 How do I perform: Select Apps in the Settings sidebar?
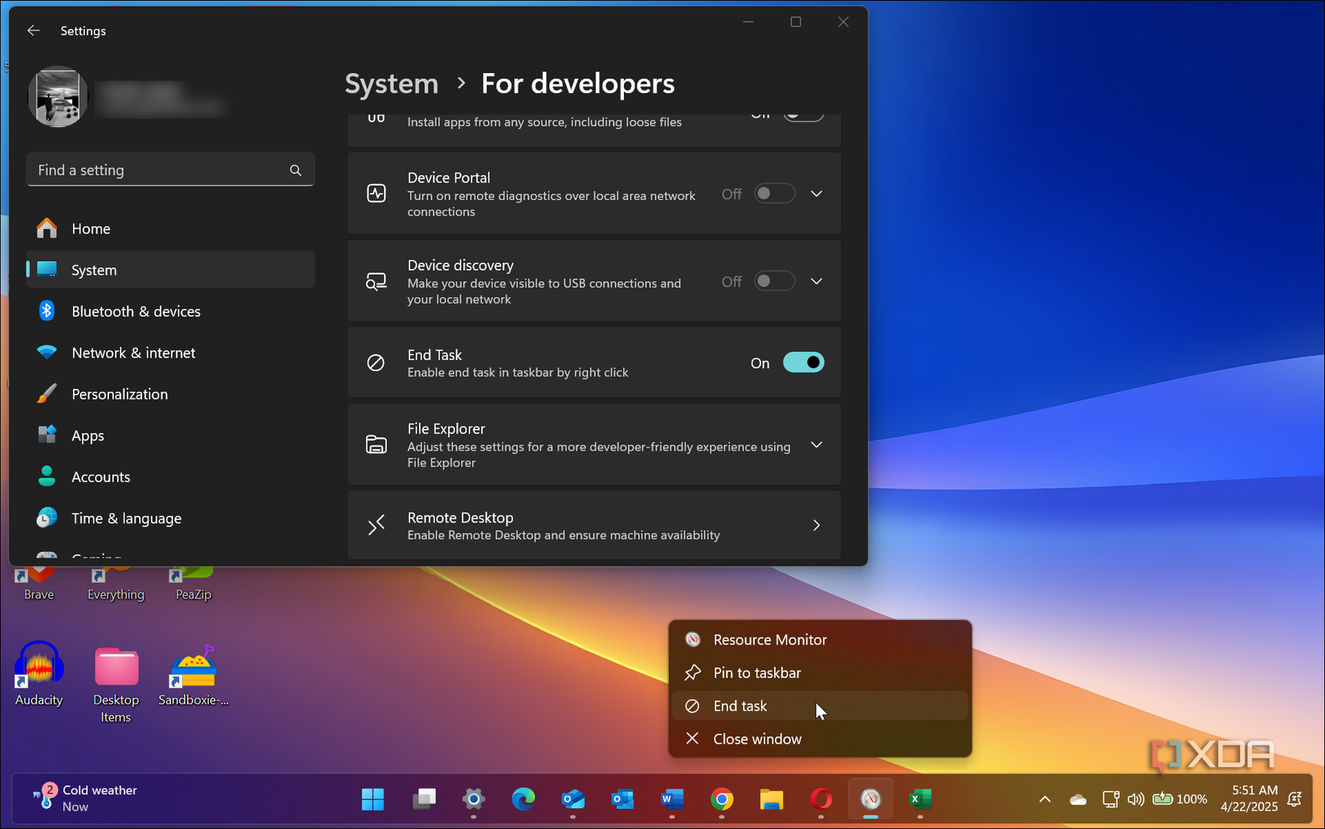point(87,435)
